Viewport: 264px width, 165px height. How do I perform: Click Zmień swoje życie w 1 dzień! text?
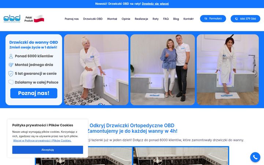(33, 47)
